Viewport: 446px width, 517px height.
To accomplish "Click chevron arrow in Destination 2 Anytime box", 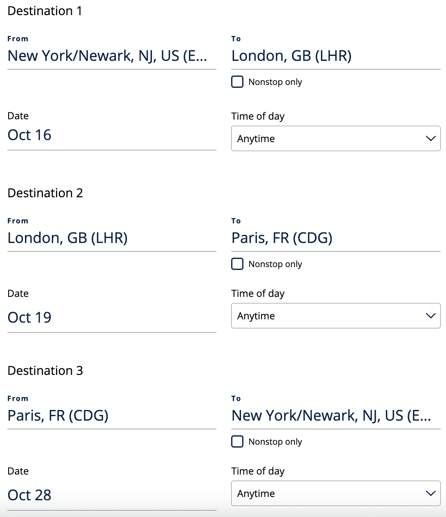I will point(430,316).
